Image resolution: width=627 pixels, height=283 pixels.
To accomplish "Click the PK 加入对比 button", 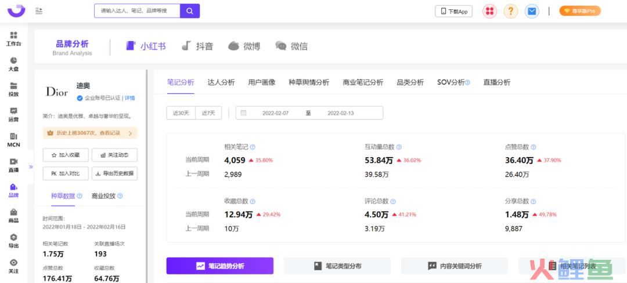I will click(x=66, y=173).
